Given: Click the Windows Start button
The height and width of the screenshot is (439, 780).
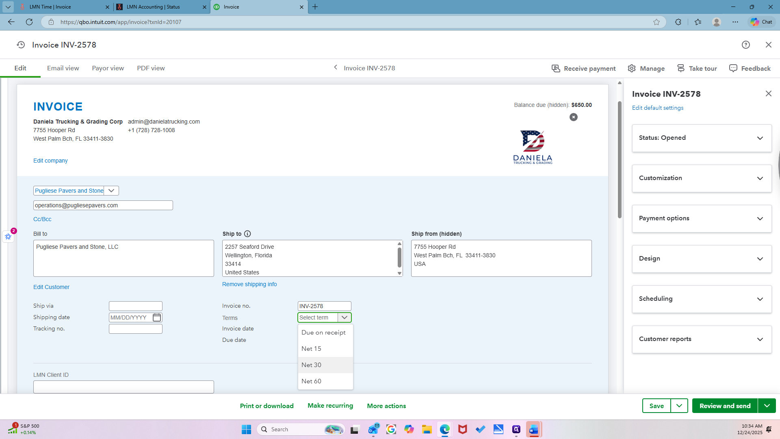Looking at the screenshot, I should (246, 429).
